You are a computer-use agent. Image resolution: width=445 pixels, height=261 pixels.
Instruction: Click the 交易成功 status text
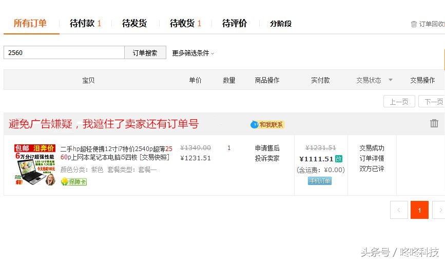click(372, 148)
